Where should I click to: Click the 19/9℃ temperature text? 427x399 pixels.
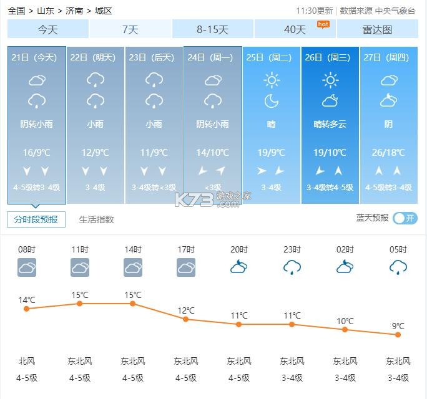272,153
